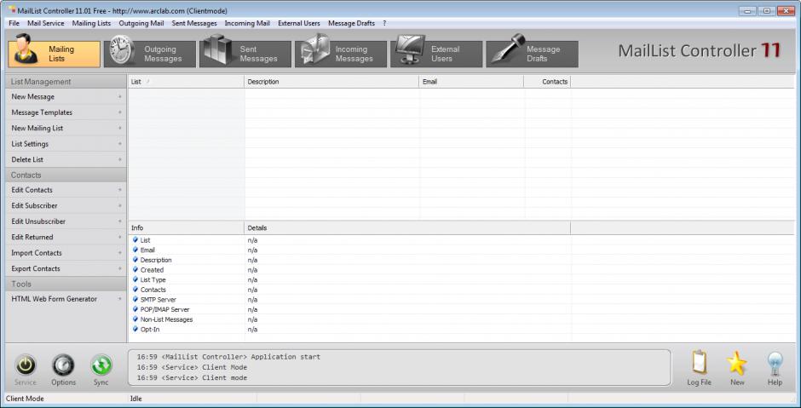801x408 pixels.
Task: Click the Idle status bar entry
Action: click(x=135, y=399)
